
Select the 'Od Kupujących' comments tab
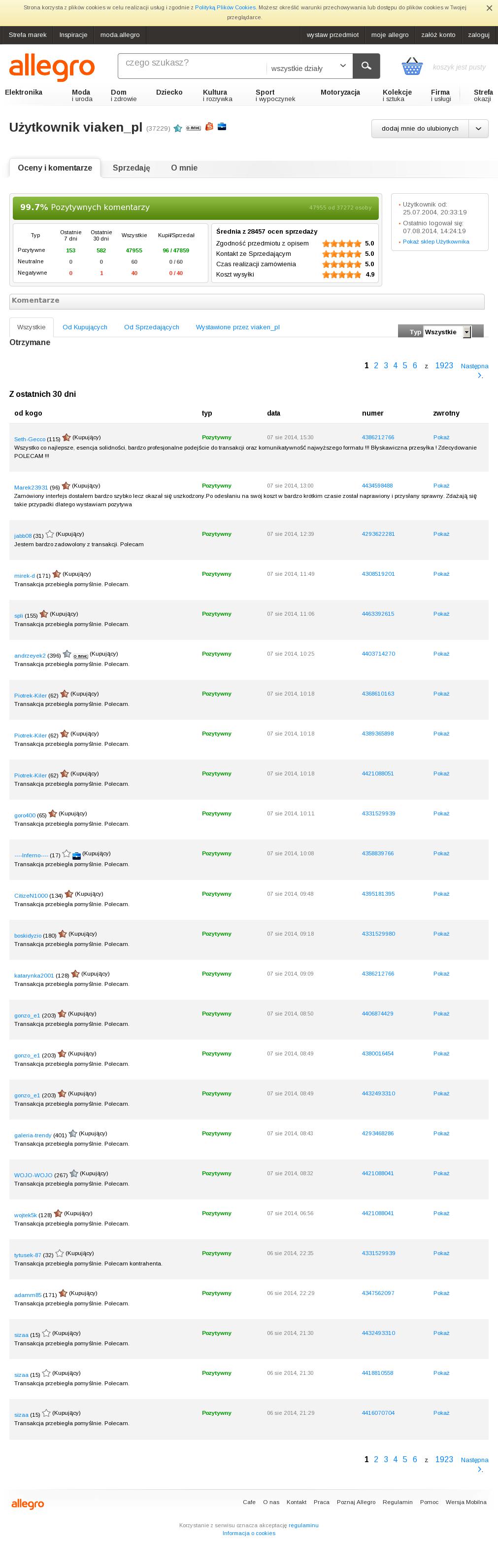(85, 327)
